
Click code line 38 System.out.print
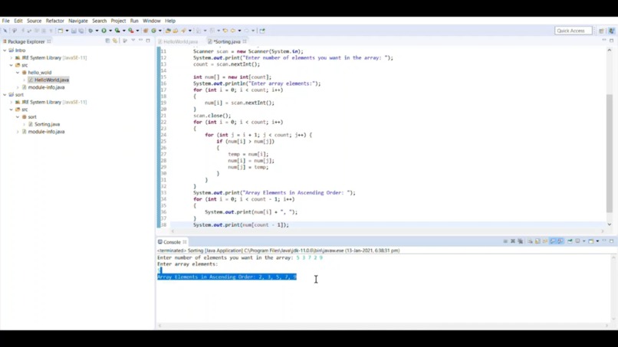click(x=241, y=225)
